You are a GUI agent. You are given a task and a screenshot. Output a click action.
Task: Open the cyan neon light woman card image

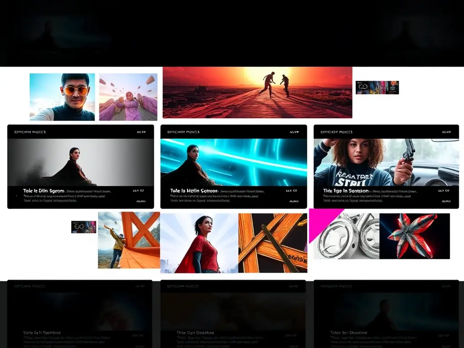[x=234, y=163]
